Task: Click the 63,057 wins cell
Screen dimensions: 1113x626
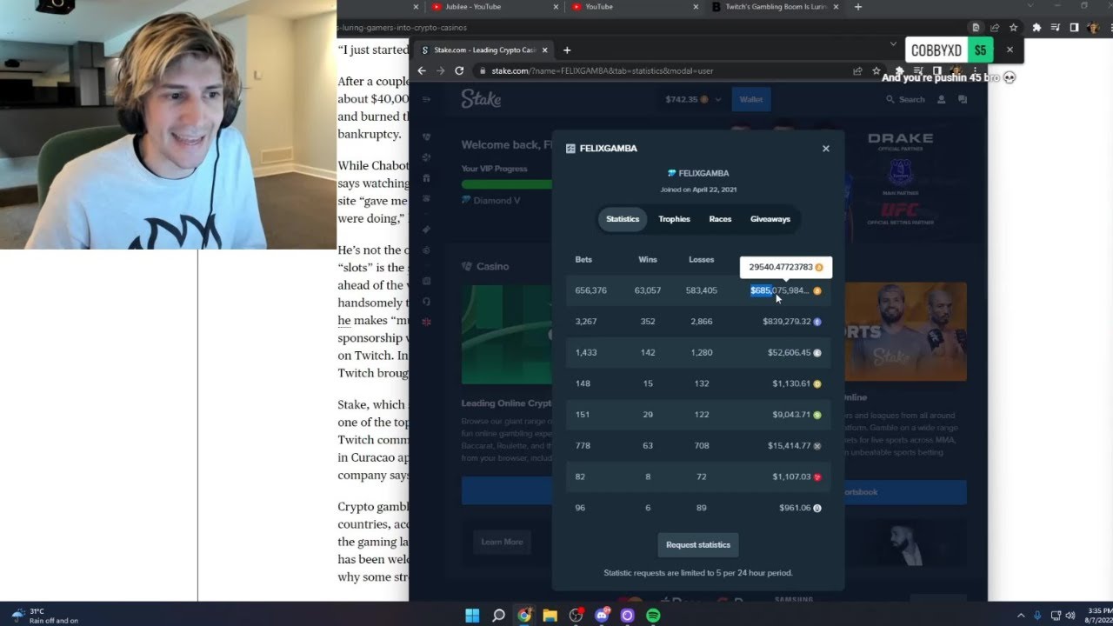Action: point(648,290)
